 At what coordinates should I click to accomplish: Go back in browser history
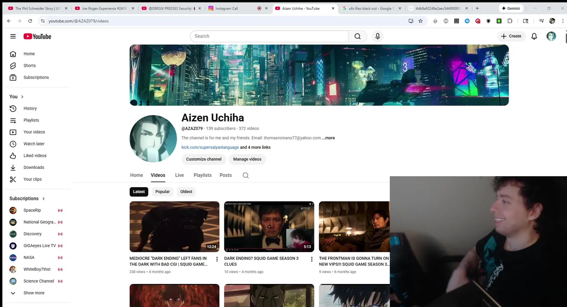click(9, 21)
